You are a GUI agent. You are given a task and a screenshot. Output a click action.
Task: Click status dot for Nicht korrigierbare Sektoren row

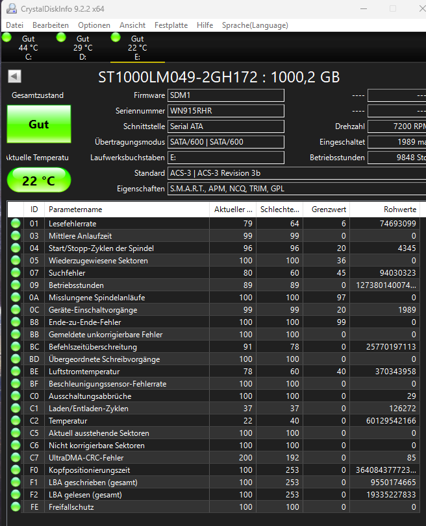pyautogui.click(x=16, y=445)
